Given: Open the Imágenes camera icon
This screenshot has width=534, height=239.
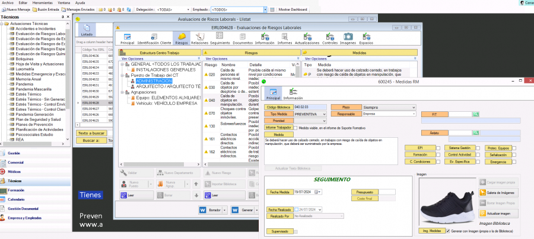Looking at the screenshot, I should (348, 39).
